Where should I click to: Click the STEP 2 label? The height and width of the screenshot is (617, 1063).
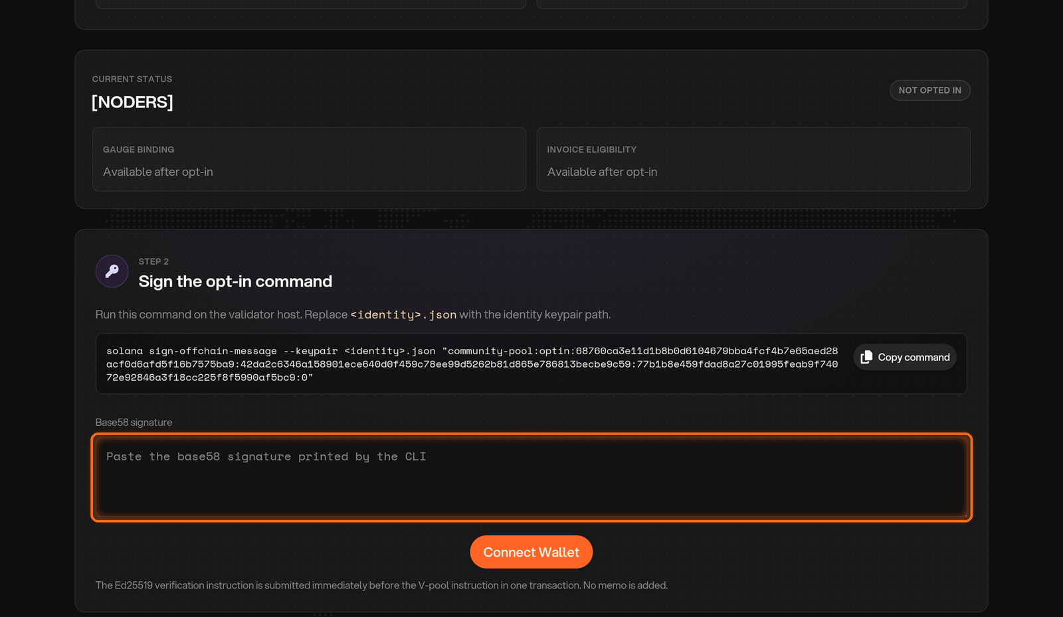point(153,261)
